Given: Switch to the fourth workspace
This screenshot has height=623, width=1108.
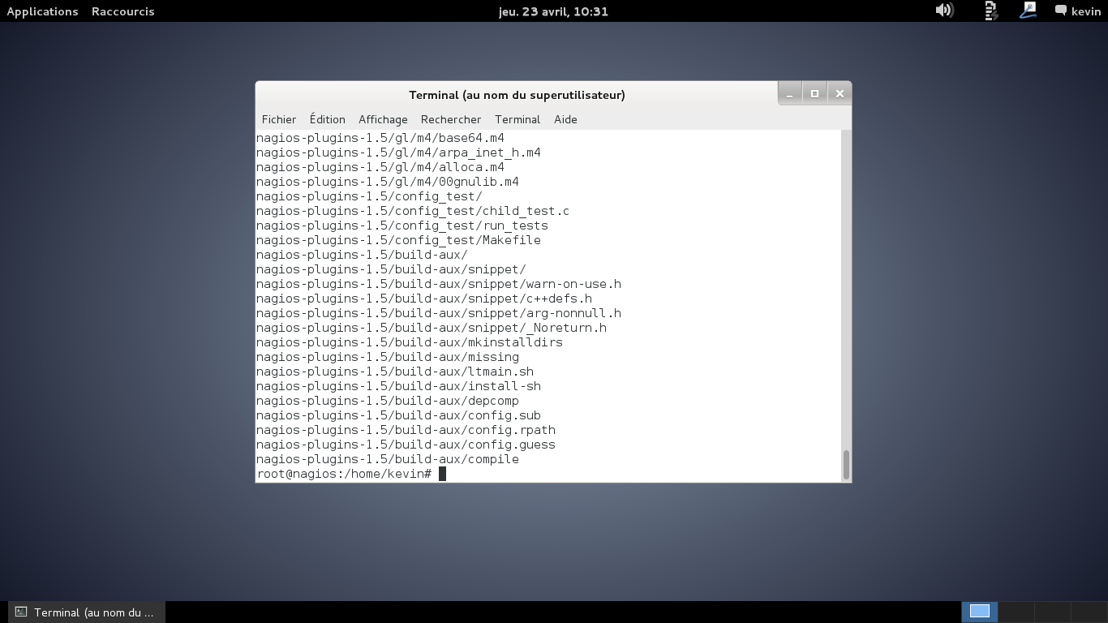Looking at the screenshot, I should point(1089,612).
